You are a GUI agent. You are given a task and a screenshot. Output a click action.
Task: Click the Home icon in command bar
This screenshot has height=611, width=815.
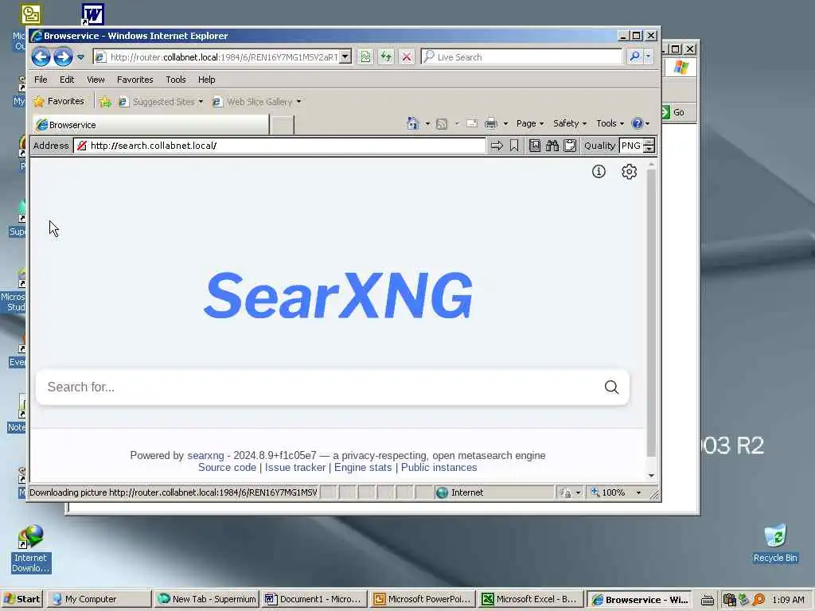tap(413, 123)
